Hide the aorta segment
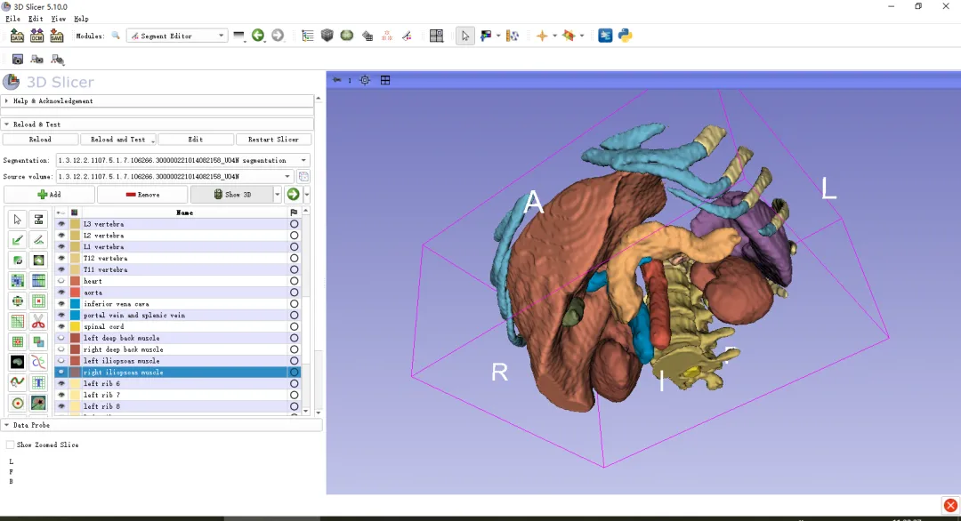 61,293
